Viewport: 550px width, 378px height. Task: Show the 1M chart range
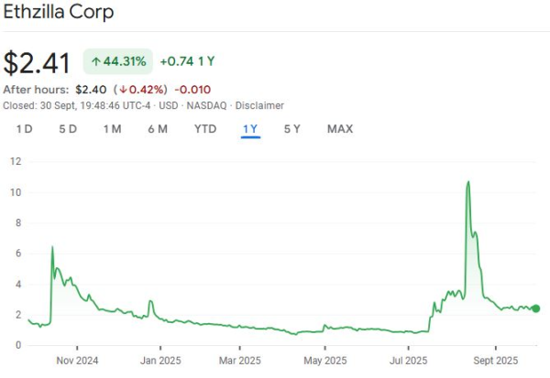pos(112,129)
